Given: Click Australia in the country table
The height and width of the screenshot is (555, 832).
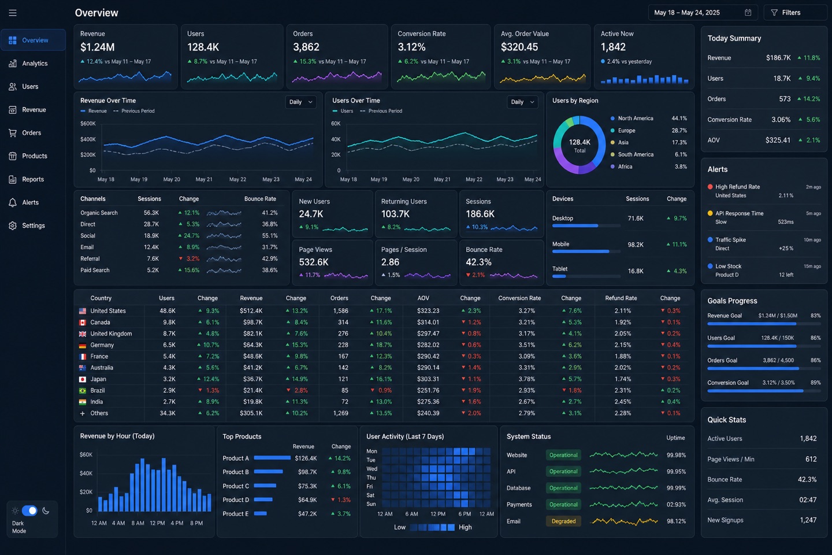Looking at the screenshot, I should tap(102, 368).
